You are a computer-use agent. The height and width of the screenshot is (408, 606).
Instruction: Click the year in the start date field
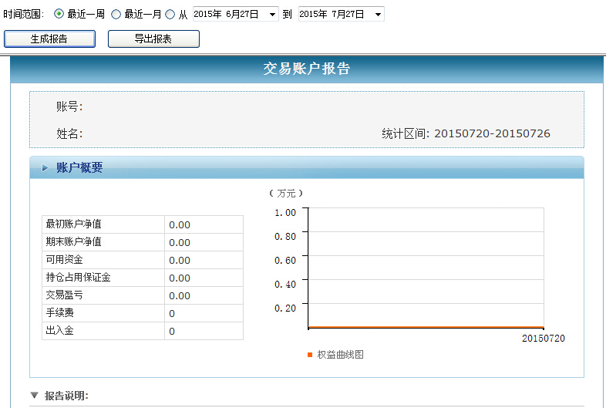point(207,15)
